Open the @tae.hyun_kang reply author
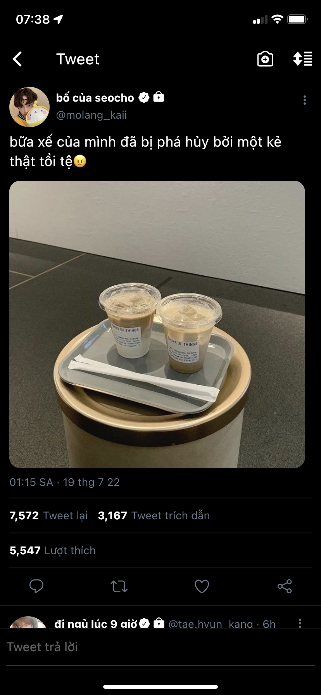Image resolution: width=321 pixels, height=695 pixels. [x=195, y=624]
